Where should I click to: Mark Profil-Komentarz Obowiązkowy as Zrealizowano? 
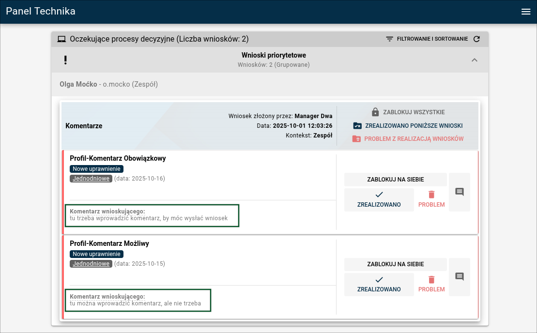379,199
